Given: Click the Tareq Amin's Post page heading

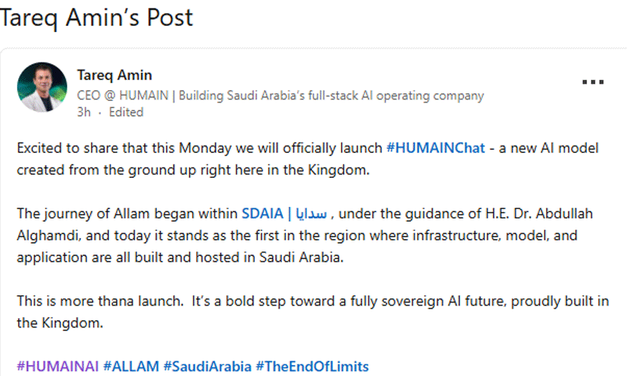Looking at the screenshot, I should click(96, 18).
